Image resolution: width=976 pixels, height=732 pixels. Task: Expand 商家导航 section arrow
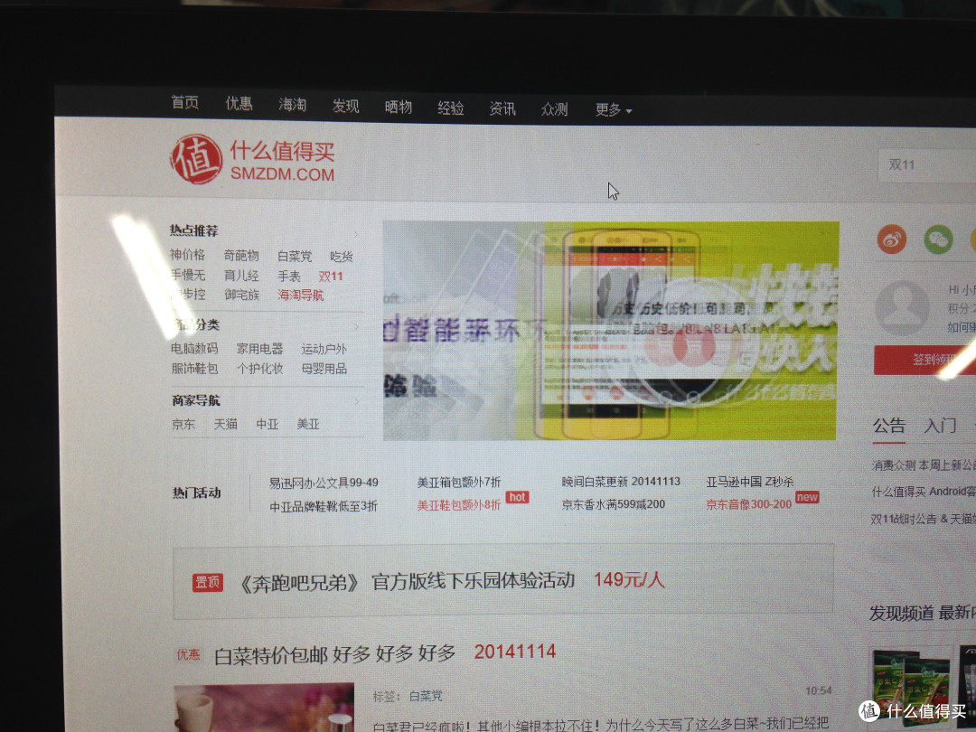[x=357, y=402]
